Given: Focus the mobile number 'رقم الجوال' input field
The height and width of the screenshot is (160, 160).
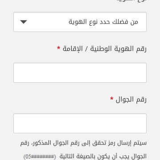Looking at the screenshot, I should pyautogui.click(x=80, y=123).
